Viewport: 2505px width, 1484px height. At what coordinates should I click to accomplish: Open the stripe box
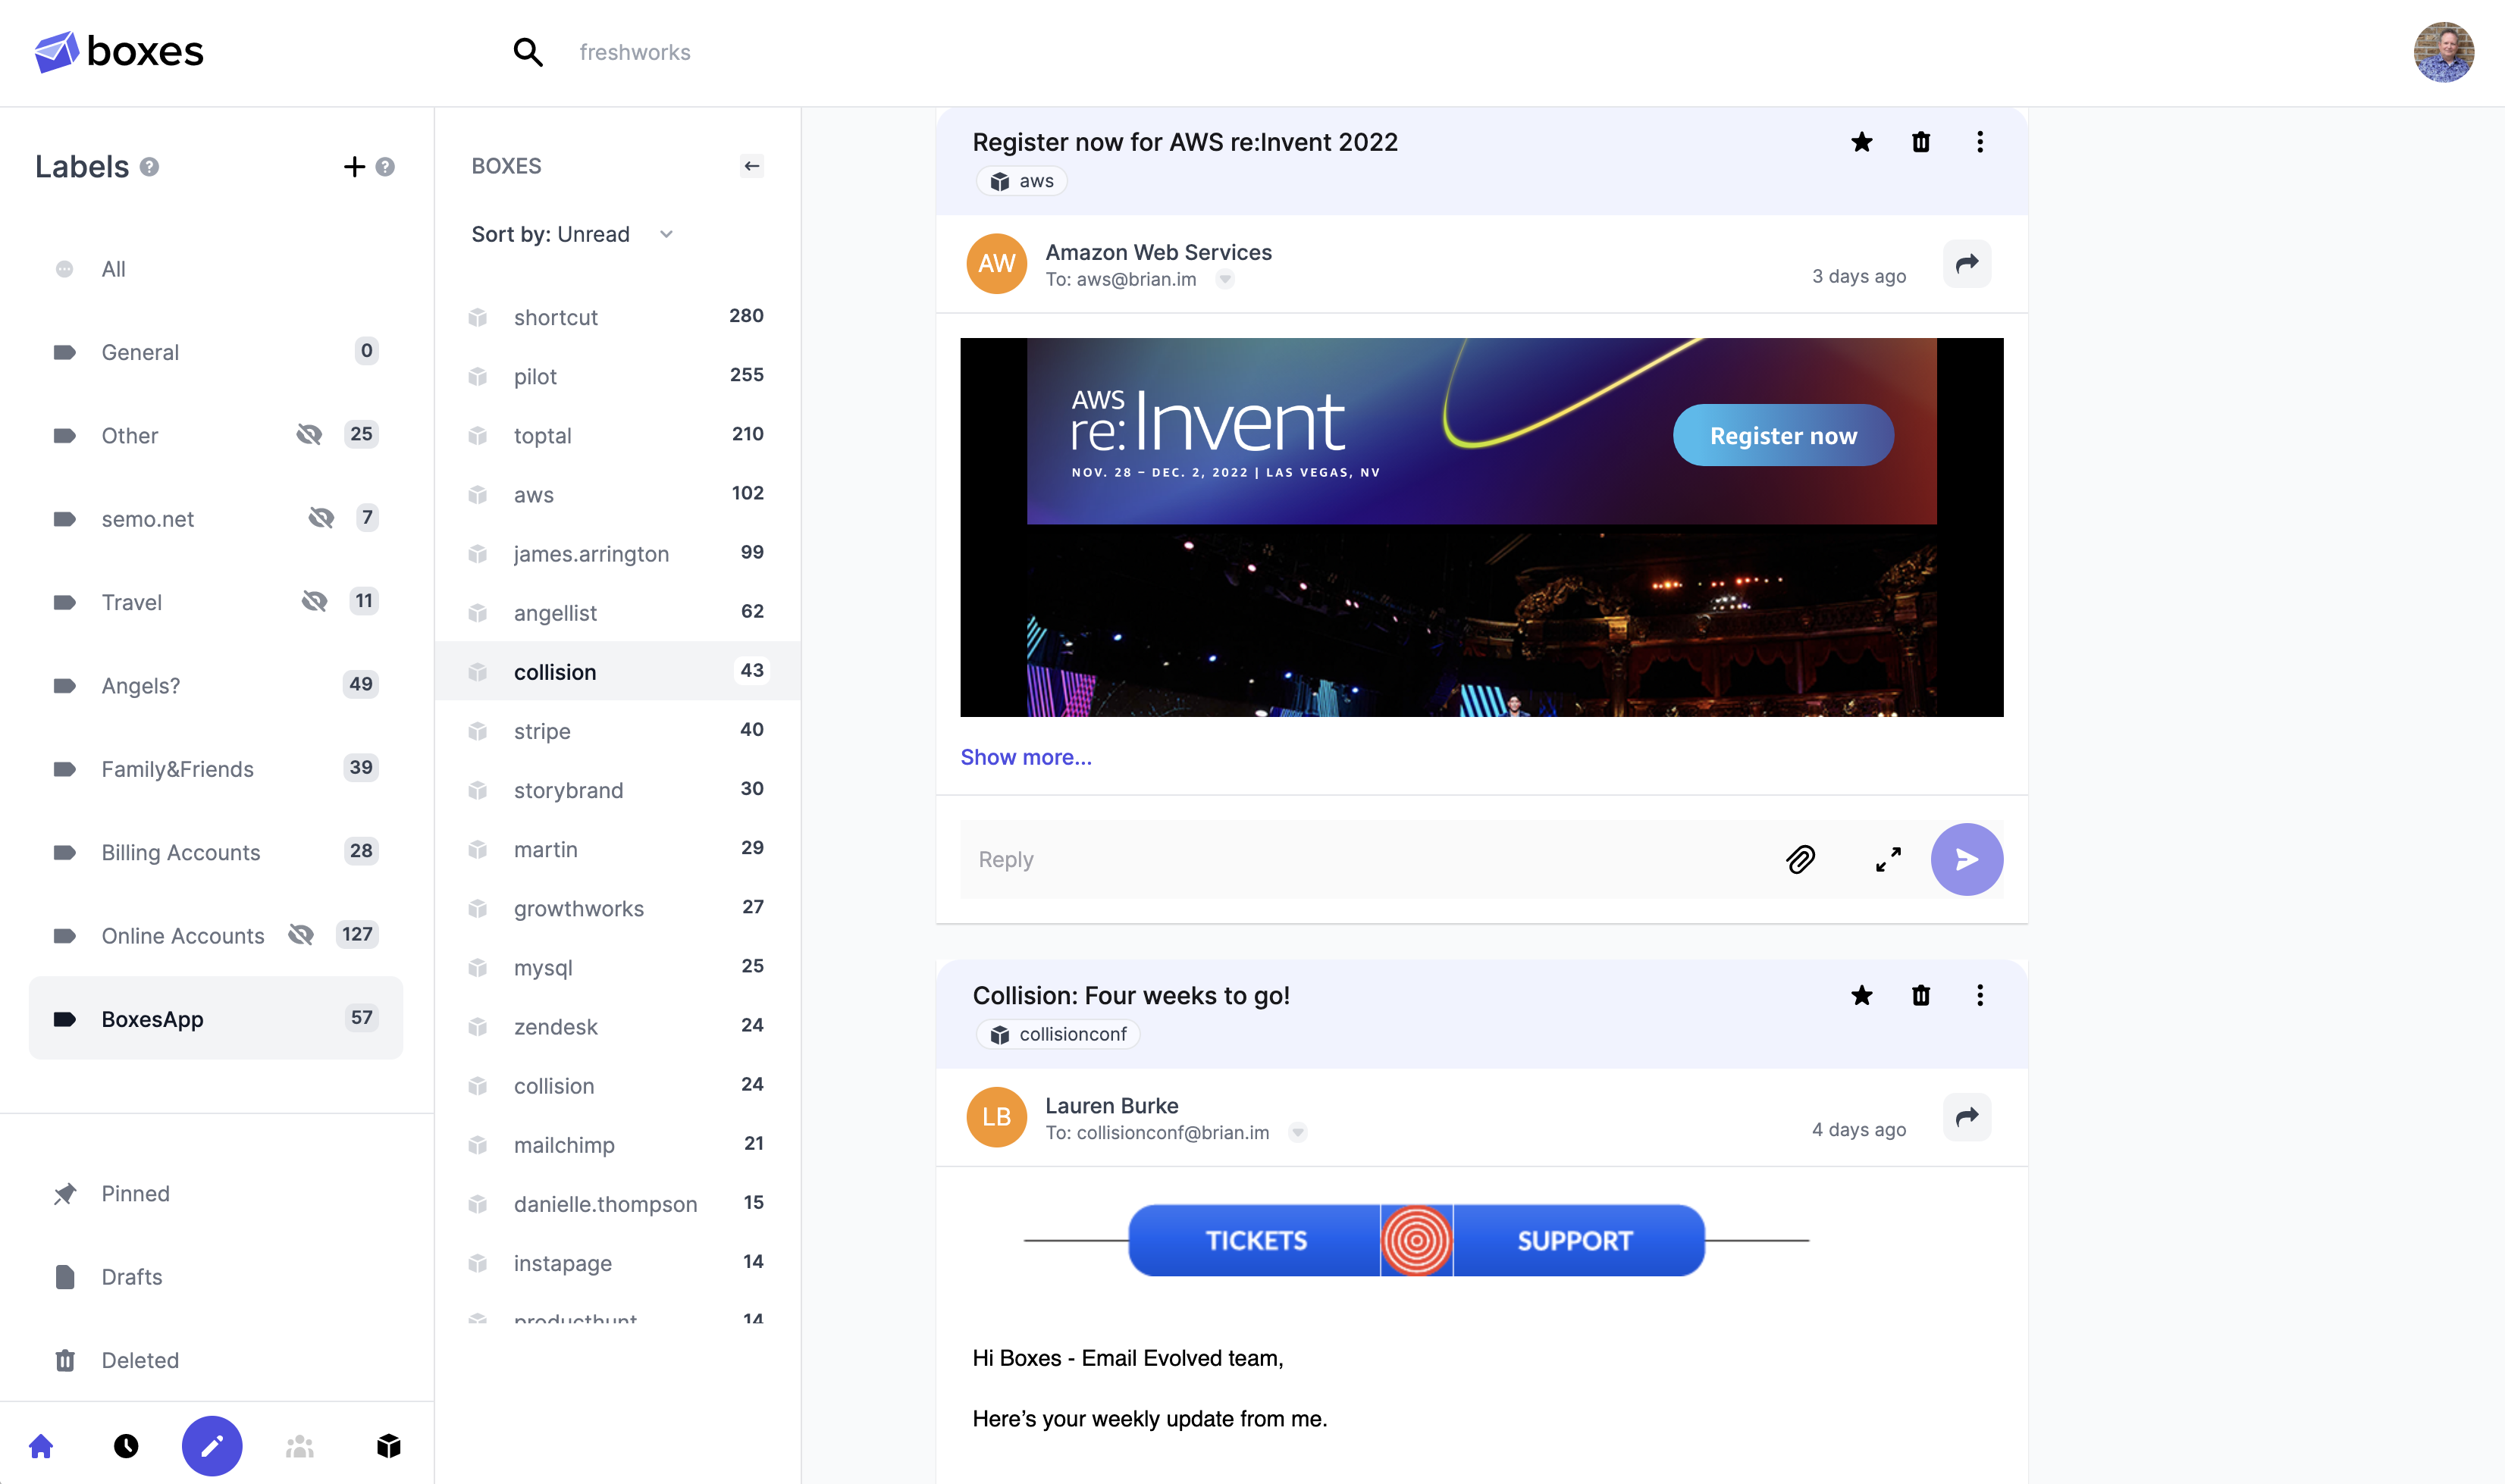tap(617, 731)
